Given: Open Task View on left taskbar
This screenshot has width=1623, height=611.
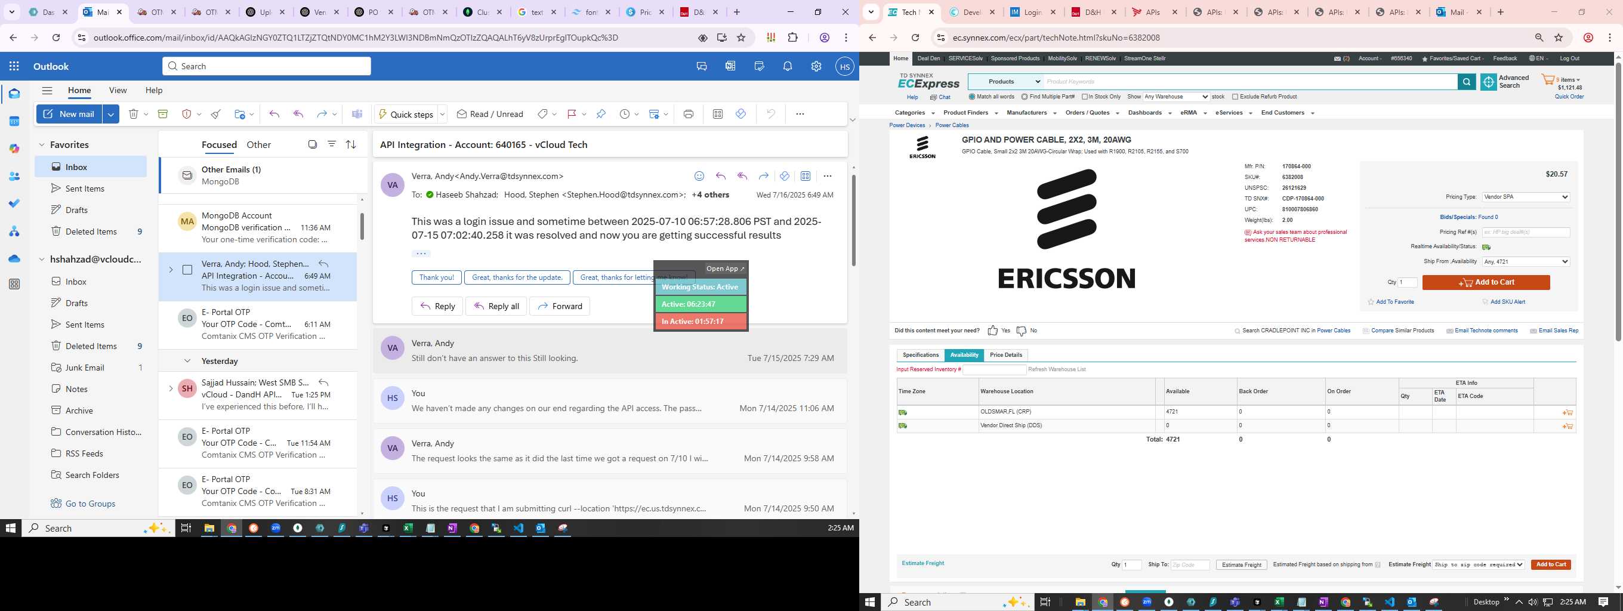Looking at the screenshot, I should 186,529.
